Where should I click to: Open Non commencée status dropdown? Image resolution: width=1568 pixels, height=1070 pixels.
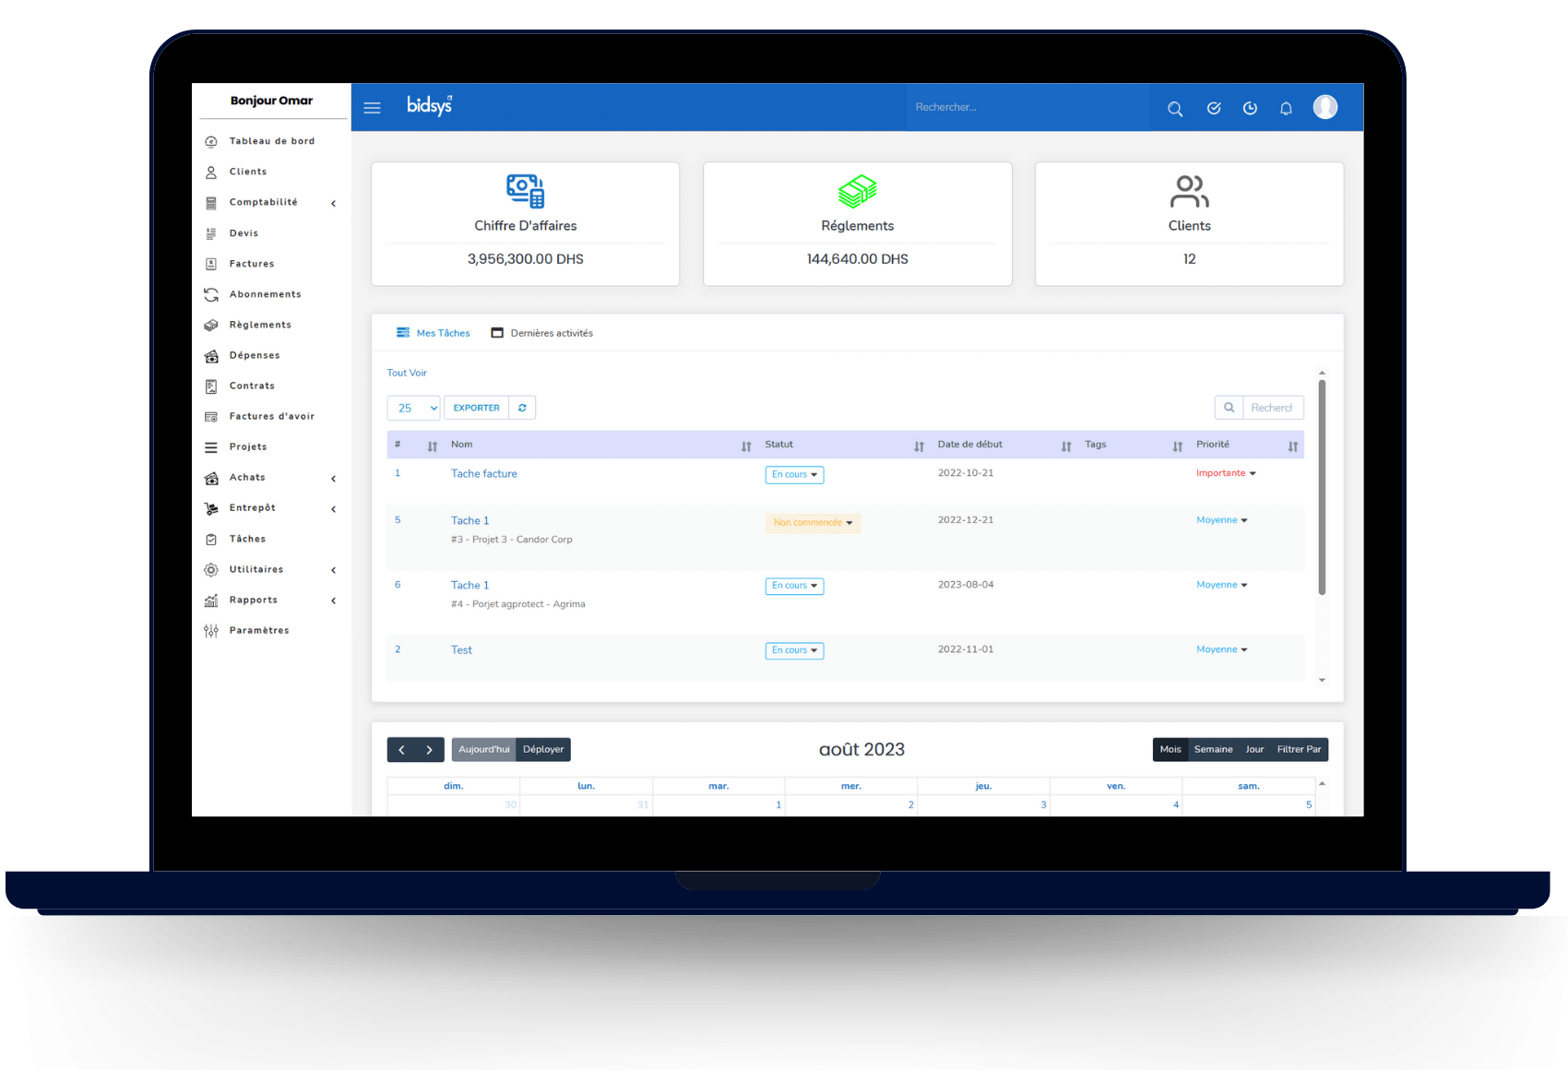click(813, 523)
